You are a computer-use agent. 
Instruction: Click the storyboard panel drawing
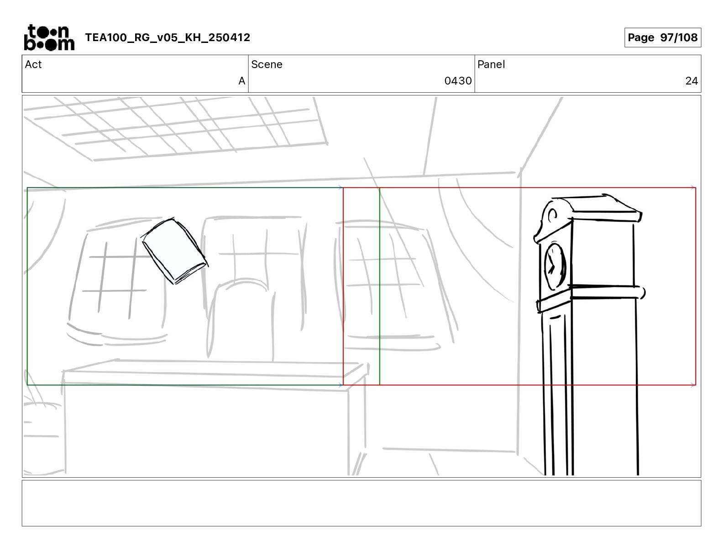(361, 286)
